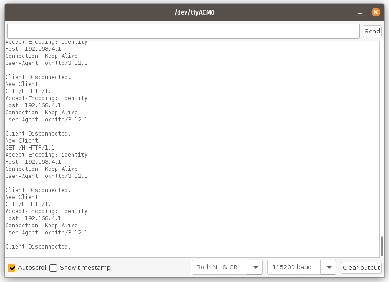Click the arrow beside 115200 baud
Screen dimensions: 389x282
click(328, 267)
